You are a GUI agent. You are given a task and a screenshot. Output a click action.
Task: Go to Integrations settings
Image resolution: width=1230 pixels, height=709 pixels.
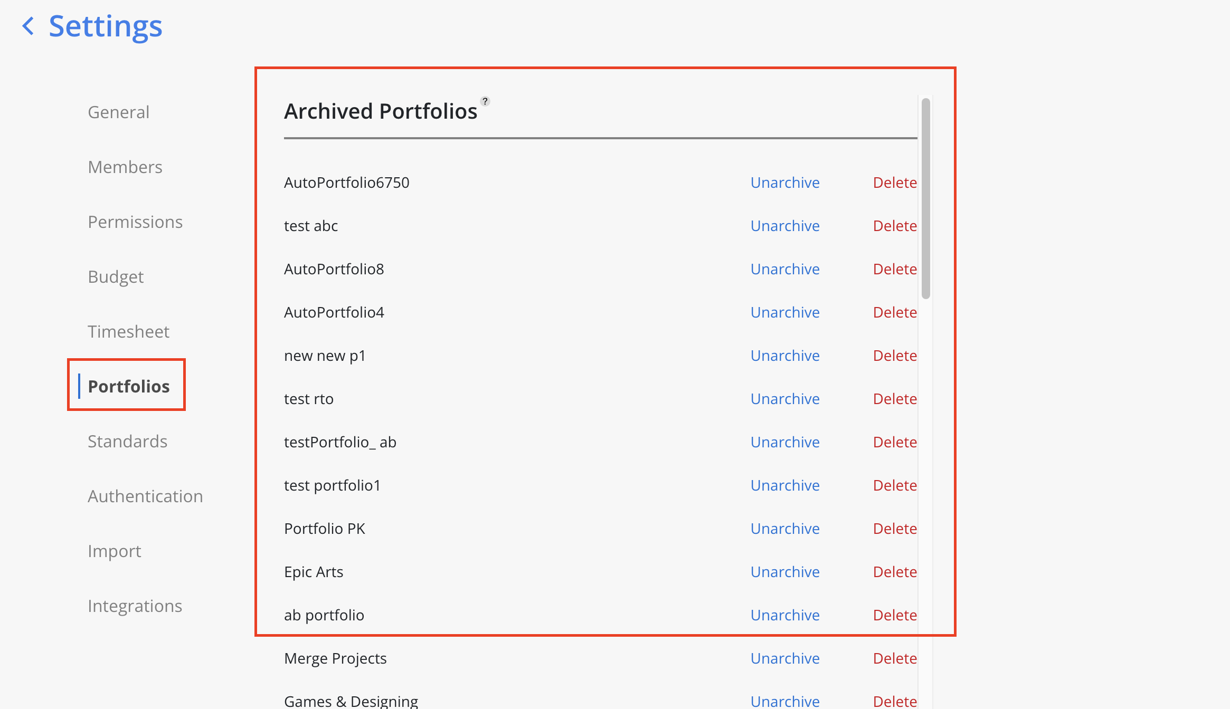click(135, 606)
